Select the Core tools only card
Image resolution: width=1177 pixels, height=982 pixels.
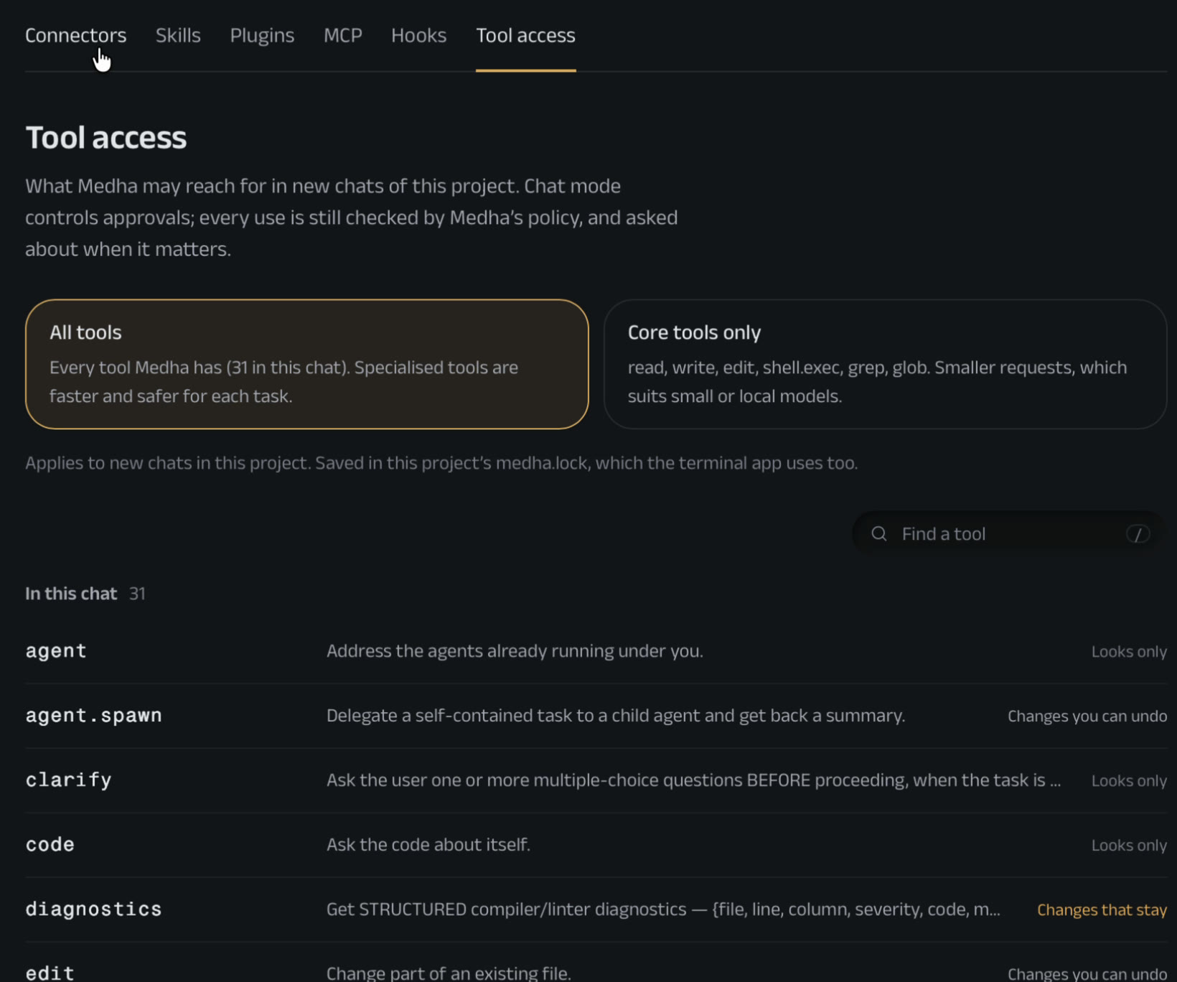pos(885,364)
